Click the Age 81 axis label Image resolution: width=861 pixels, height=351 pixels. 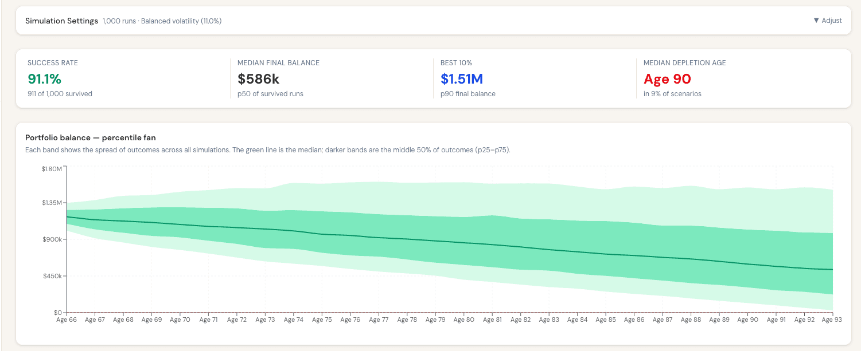tap(492, 320)
